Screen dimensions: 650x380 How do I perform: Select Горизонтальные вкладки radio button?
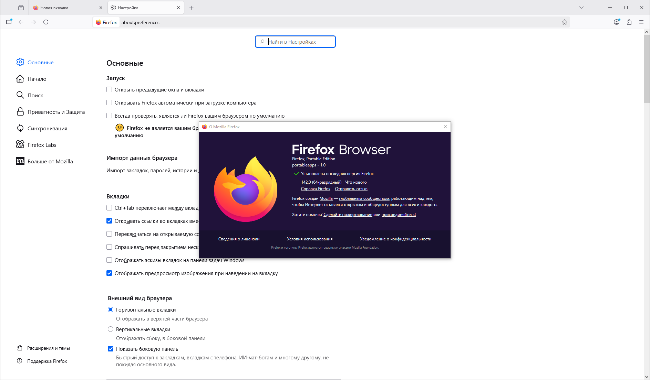pyautogui.click(x=111, y=310)
